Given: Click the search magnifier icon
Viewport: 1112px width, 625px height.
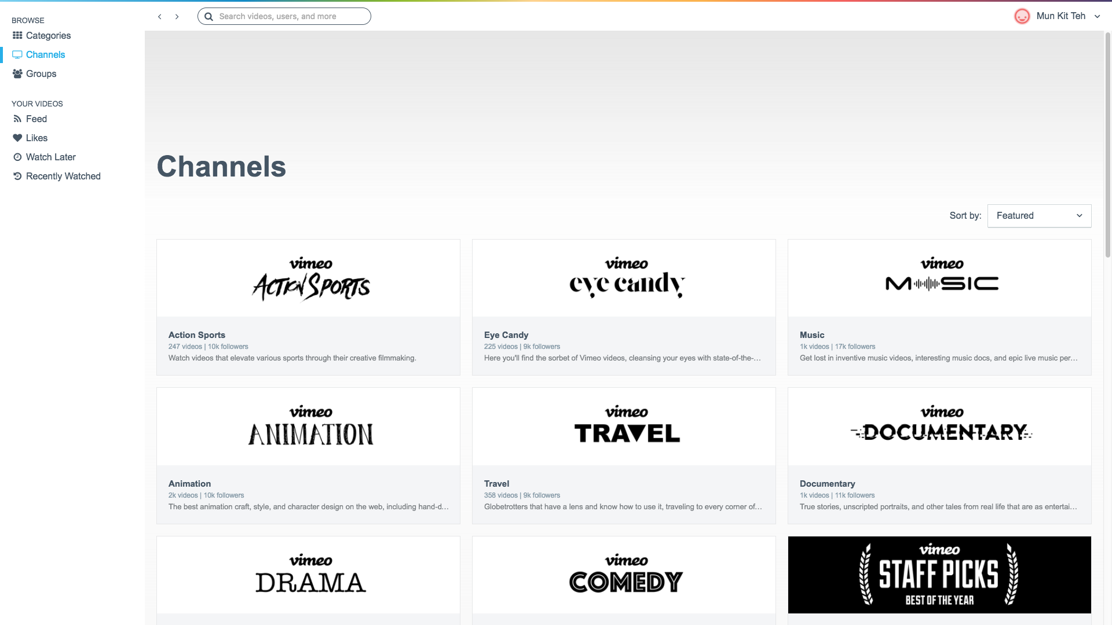Looking at the screenshot, I should (x=209, y=16).
